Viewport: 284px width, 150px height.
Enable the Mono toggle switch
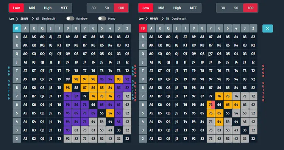tap(102, 19)
